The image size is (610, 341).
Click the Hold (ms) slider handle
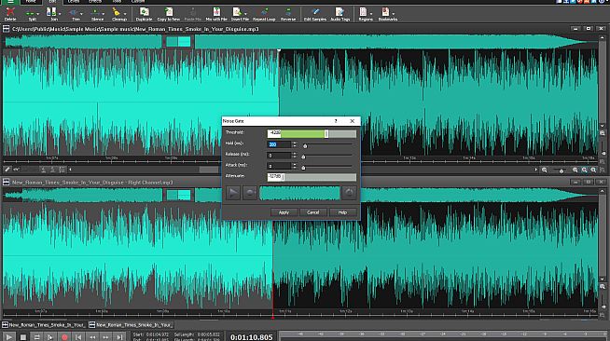(305, 146)
